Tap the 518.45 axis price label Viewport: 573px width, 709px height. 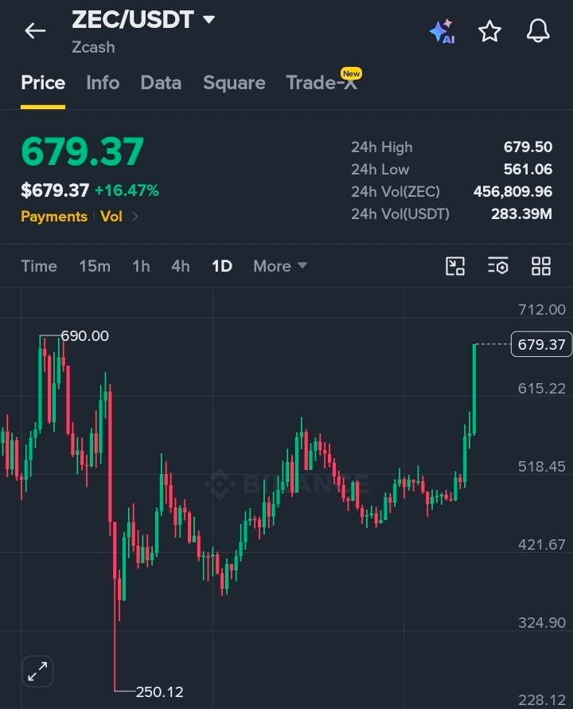click(x=542, y=467)
